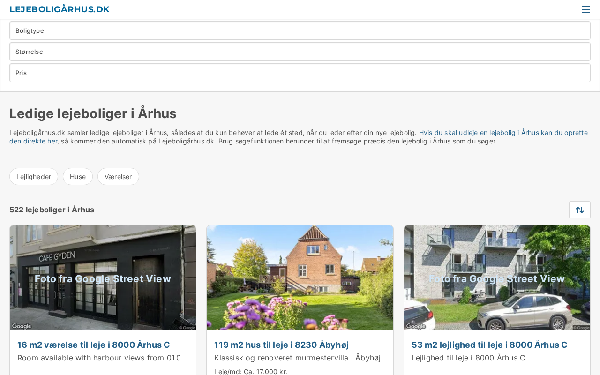Select the Lejligheder filter chip
600x375 pixels.
click(x=34, y=177)
